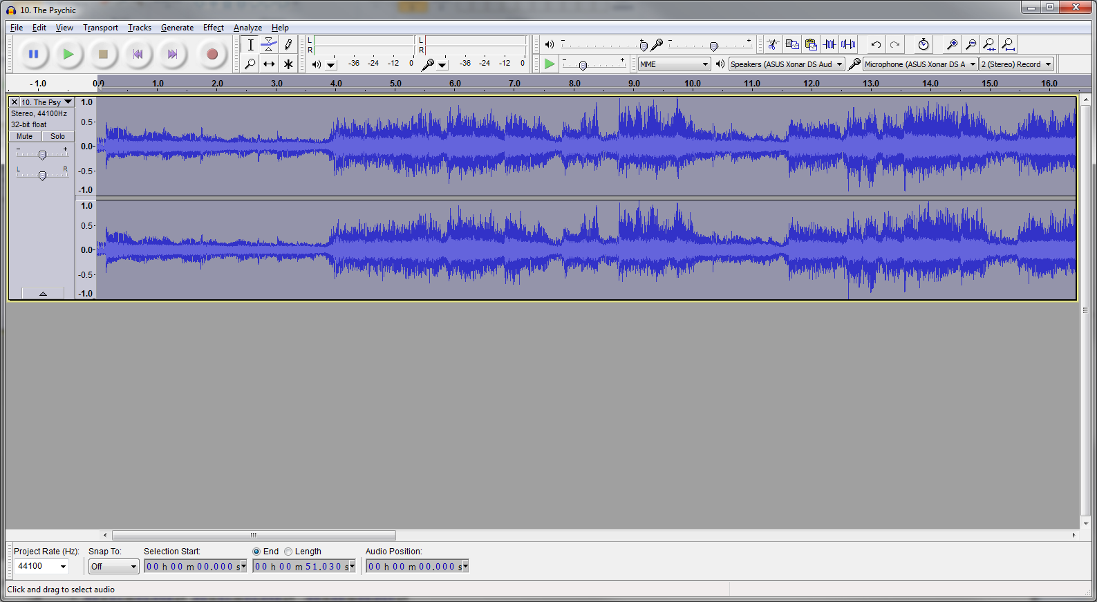The image size is (1097, 602).
Task: Open the Effect menu
Action: (214, 28)
